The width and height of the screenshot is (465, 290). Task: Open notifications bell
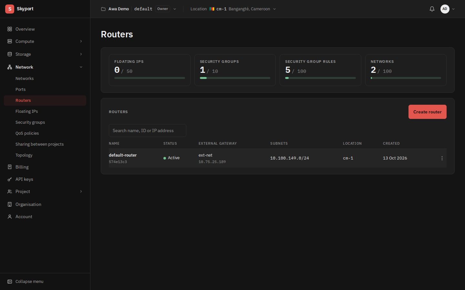click(x=432, y=9)
